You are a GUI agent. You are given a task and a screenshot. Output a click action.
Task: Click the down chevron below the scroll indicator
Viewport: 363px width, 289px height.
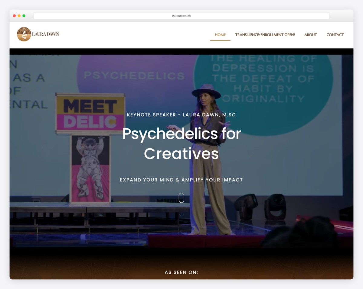coord(181,215)
